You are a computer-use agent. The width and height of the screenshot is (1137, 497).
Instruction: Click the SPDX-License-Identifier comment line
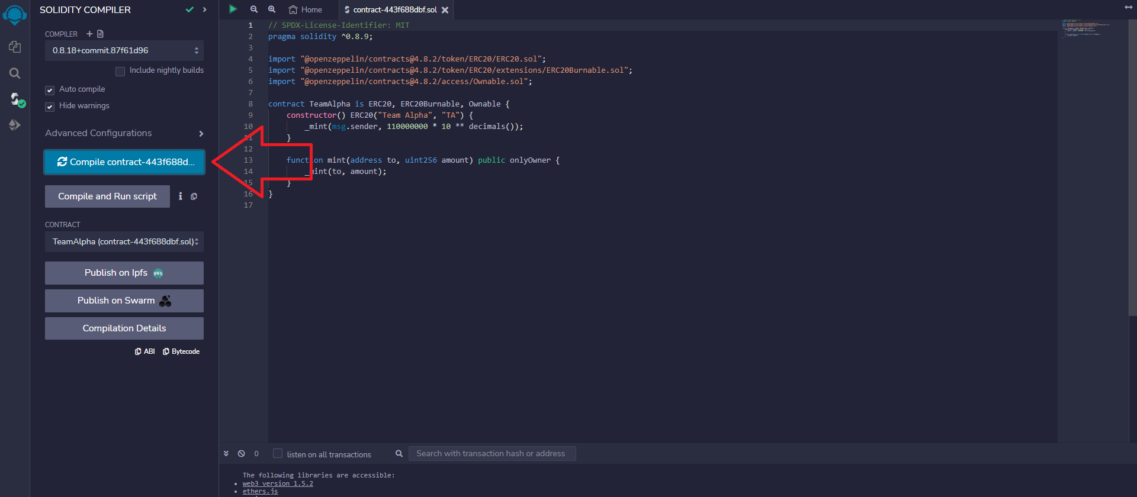click(x=339, y=25)
